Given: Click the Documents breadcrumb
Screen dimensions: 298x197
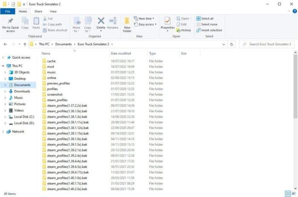Looking at the screenshot, I should pyautogui.click(x=63, y=44).
